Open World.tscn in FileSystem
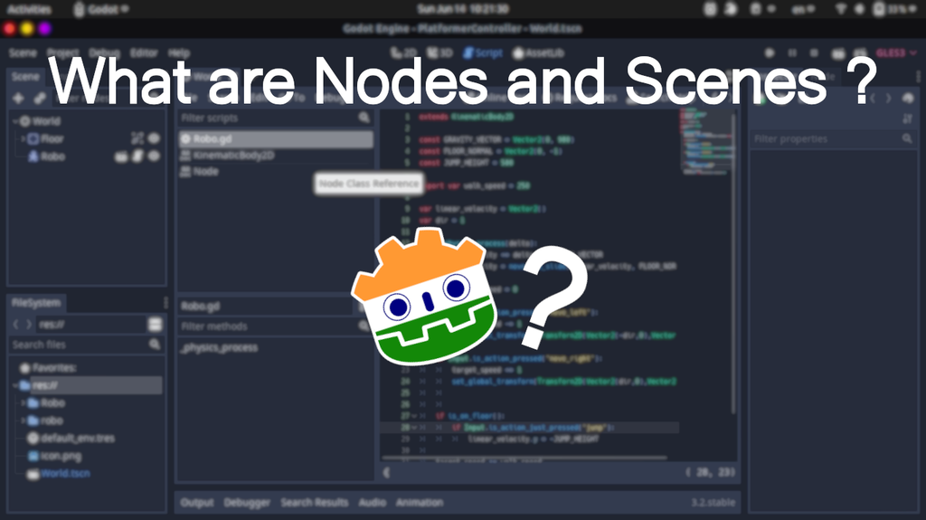The width and height of the screenshot is (926, 520). (x=59, y=474)
